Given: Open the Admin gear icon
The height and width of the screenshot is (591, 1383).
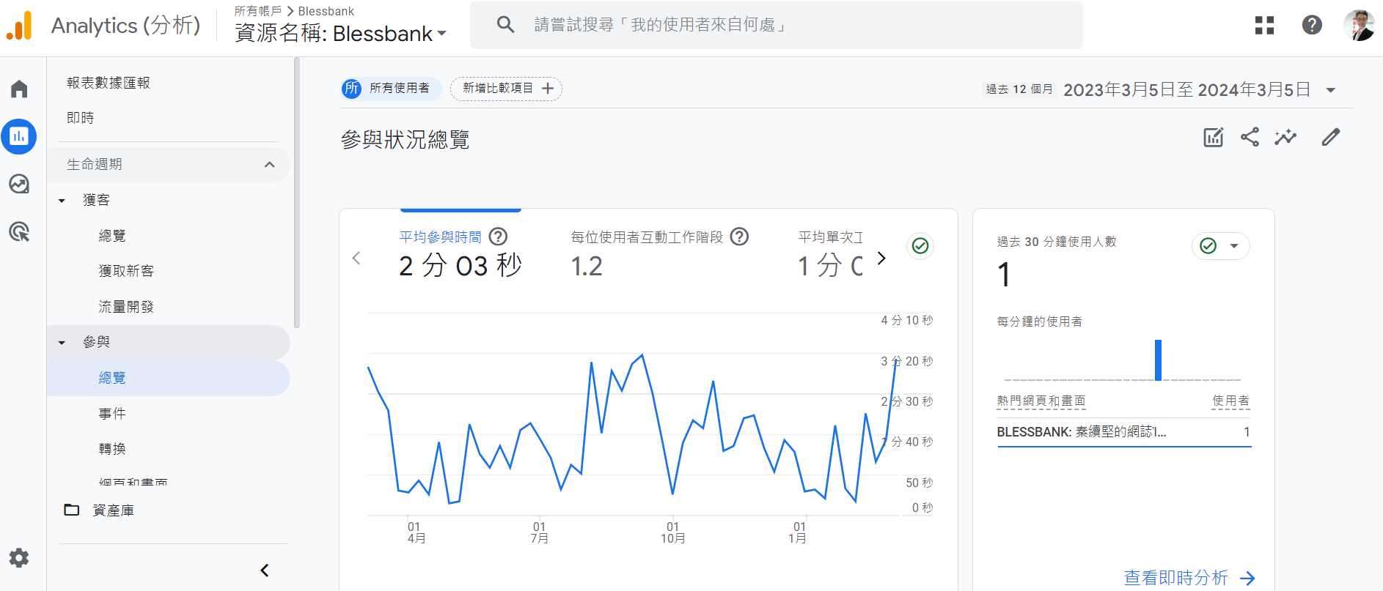Looking at the screenshot, I should click(19, 558).
